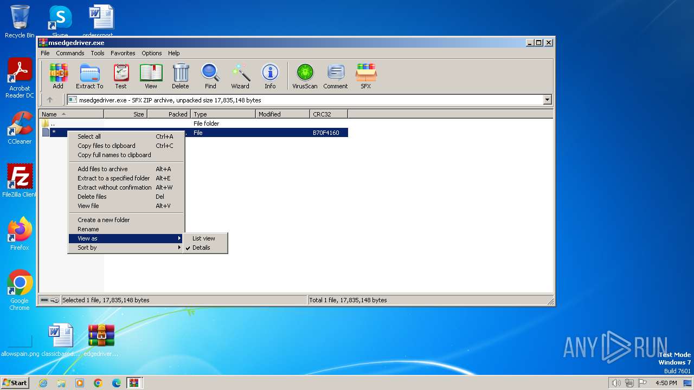Expand the archive path dropdown arrow
The height and width of the screenshot is (390, 694).
pyautogui.click(x=547, y=100)
